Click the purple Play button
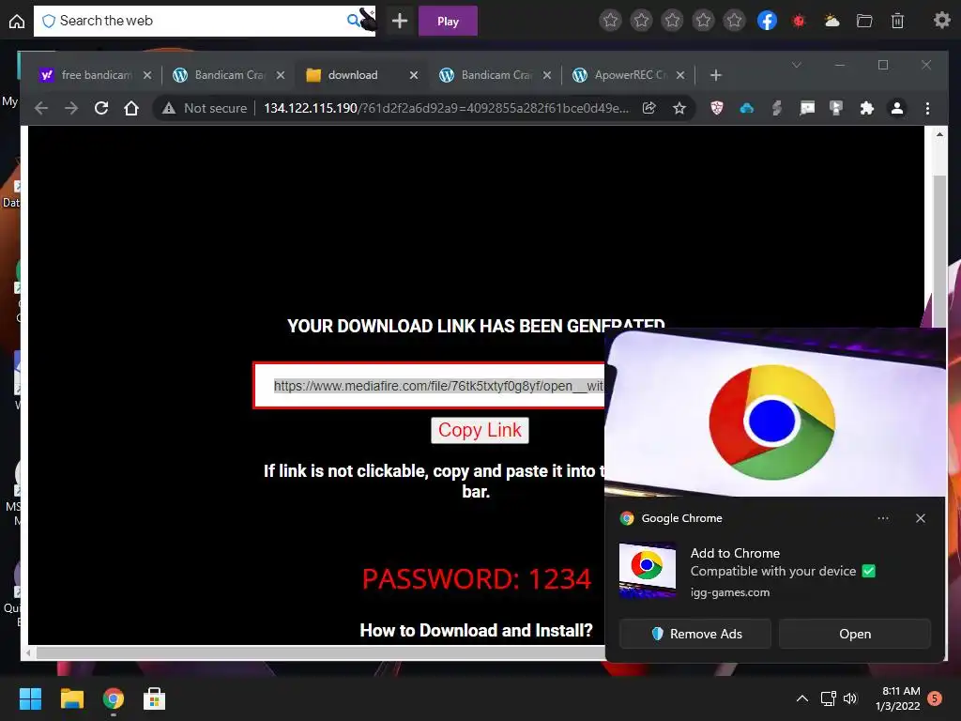 tap(448, 21)
